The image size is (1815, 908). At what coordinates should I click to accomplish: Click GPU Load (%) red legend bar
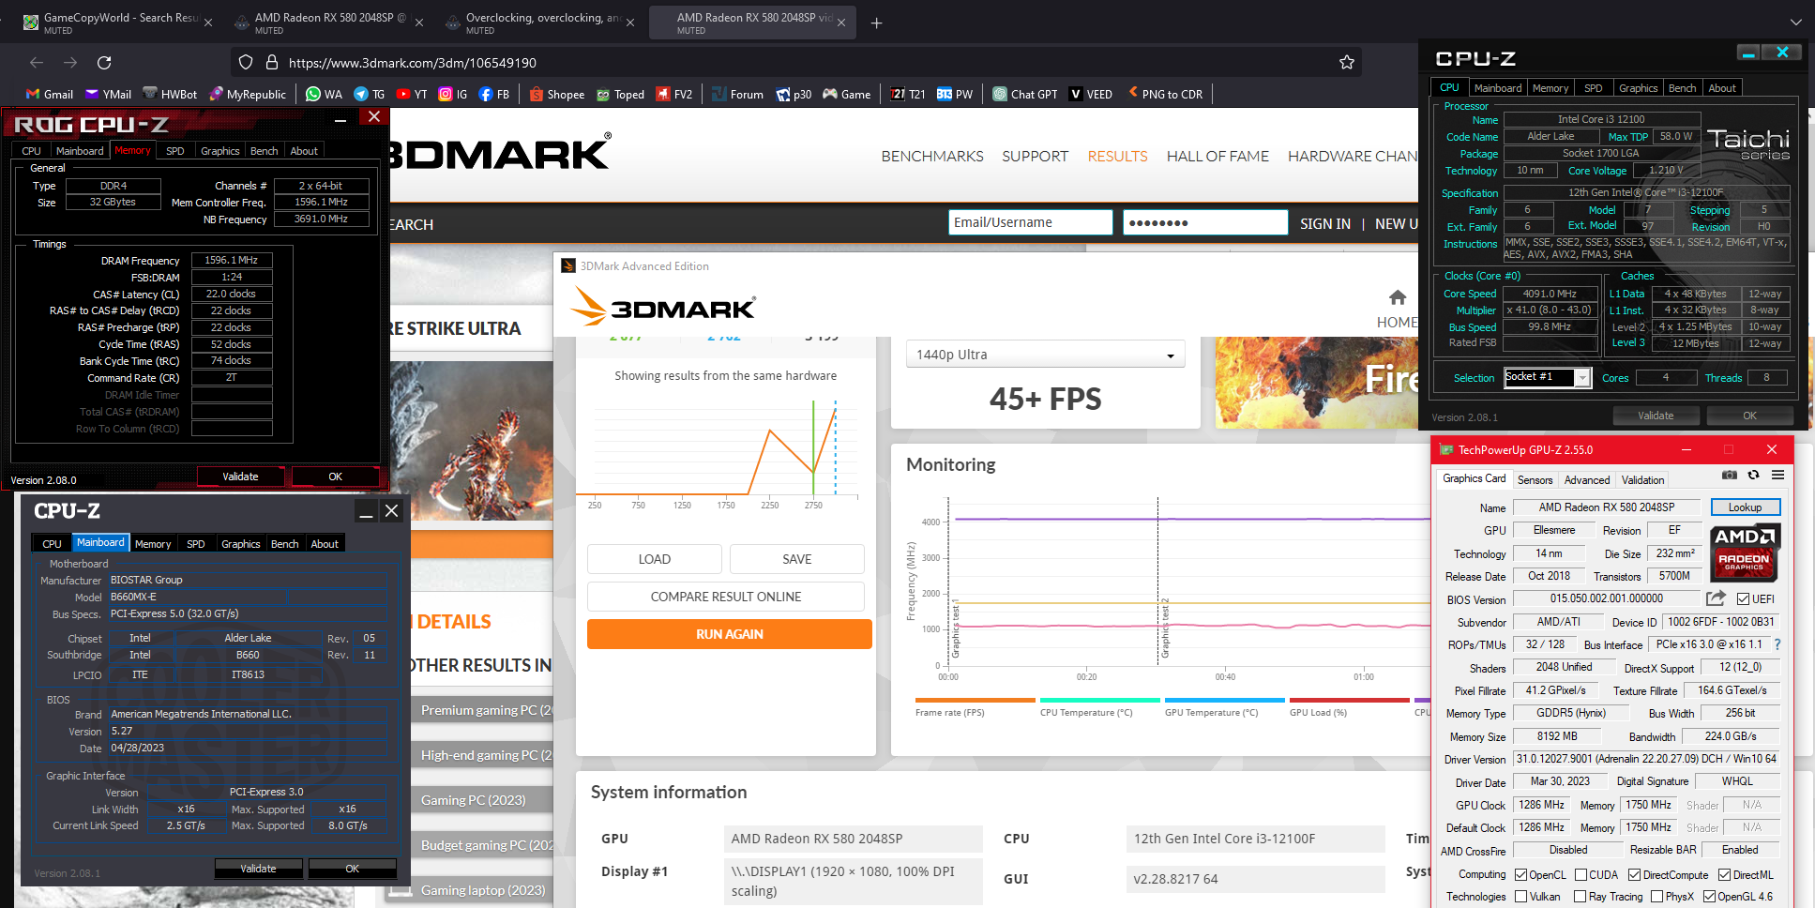(1350, 700)
